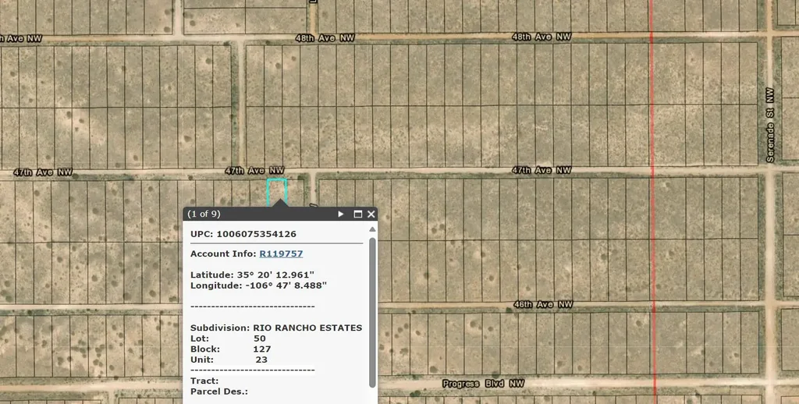The height and width of the screenshot is (404, 799).
Task: Click the Subdivision RIO RANCHO ESTATES text
Action: pyautogui.click(x=307, y=328)
